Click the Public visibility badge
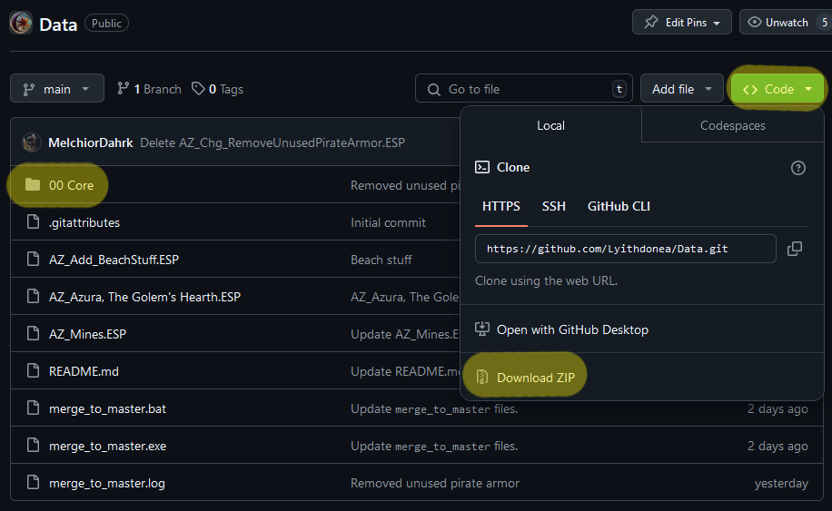 tap(106, 24)
